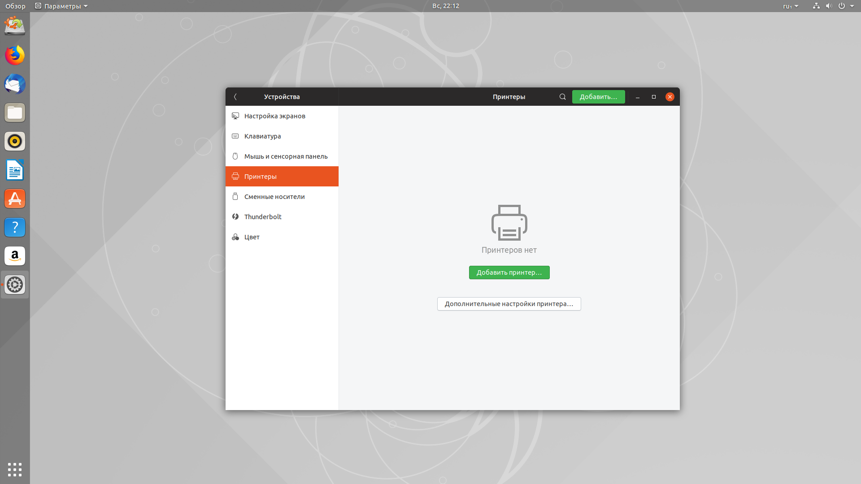Open Rhythmbox music player in dock
The image size is (861, 484).
pyautogui.click(x=15, y=141)
